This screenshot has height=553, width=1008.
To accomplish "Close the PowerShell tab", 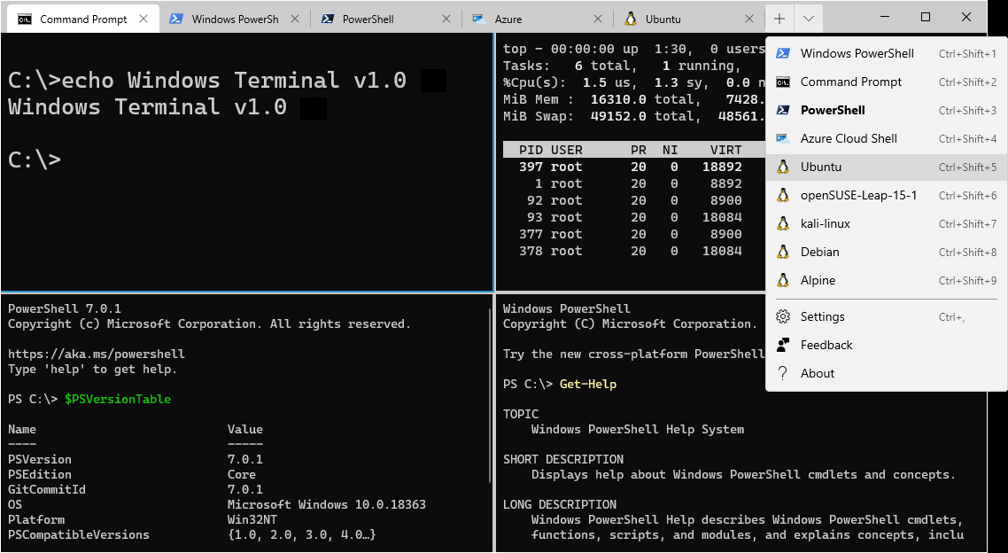I will [448, 17].
